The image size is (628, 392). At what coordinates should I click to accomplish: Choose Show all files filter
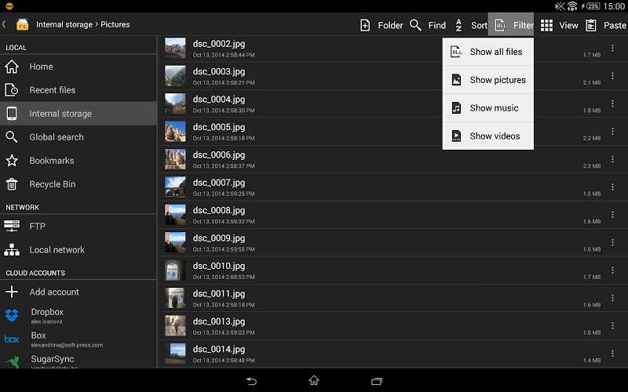[x=487, y=52]
